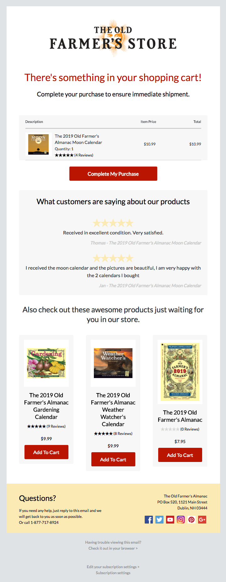The image size is (226, 582).
Task: Click the Gardening Calendar product image
Action: tap(46, 363)
